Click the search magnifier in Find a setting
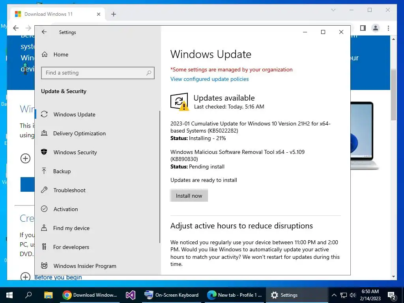The image size is (404, 303). click(x=149, y=73)
